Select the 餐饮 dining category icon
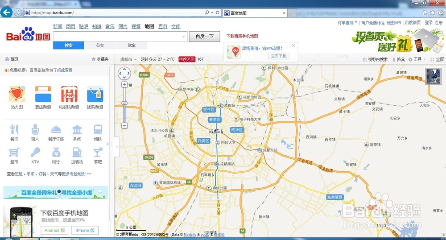The width and height of the screenshot is (446, 240). point(14,129)
